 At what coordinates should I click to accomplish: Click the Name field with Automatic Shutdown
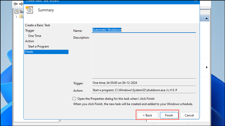pyautogui.click(x=144, y=30)
